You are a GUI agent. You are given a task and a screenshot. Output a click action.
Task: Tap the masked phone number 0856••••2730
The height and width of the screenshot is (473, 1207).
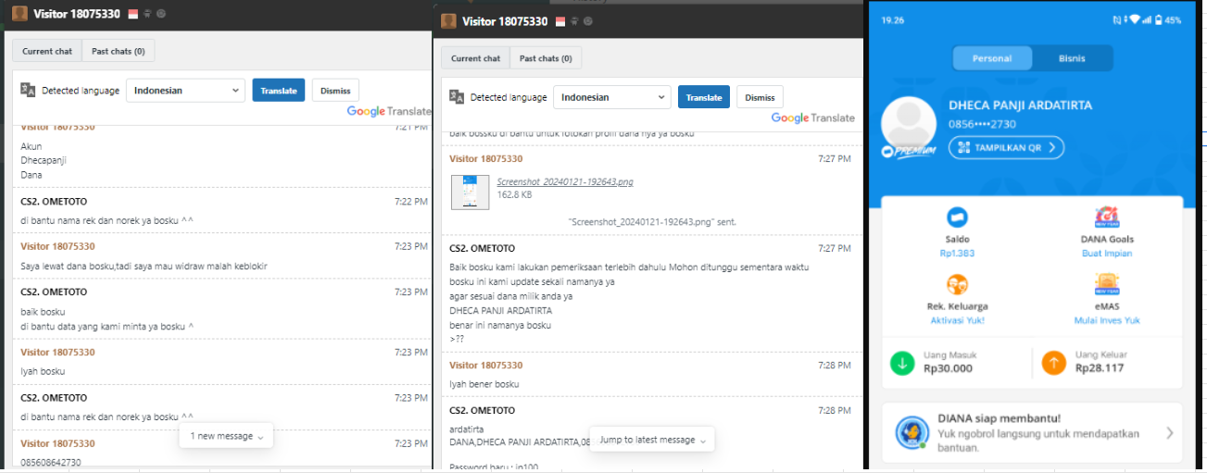(x=982, y=124)
